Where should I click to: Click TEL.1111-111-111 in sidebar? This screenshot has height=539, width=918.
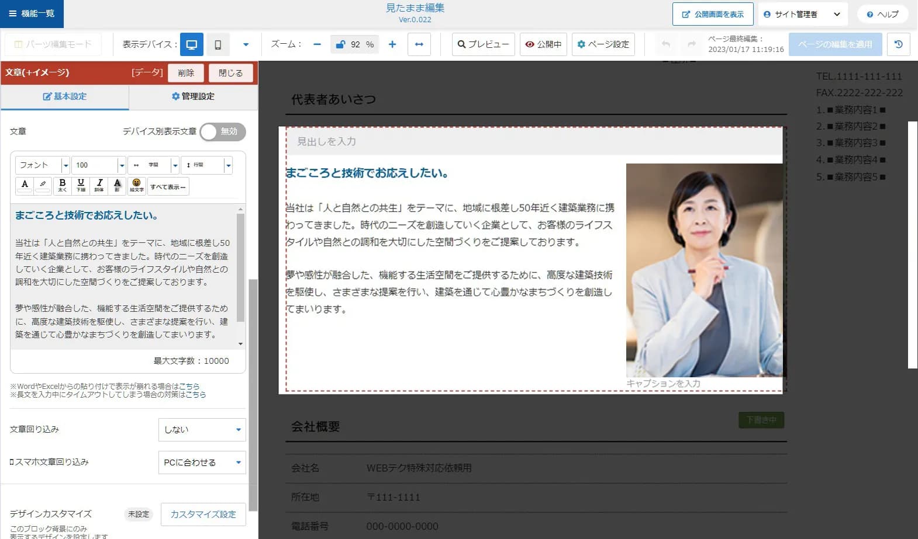tap(859, 76)
